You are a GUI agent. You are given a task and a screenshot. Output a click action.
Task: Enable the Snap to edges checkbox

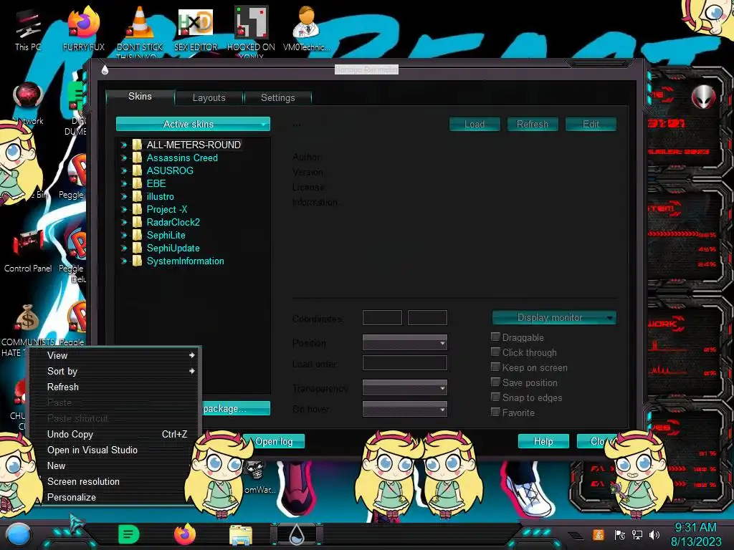[495, 397]
